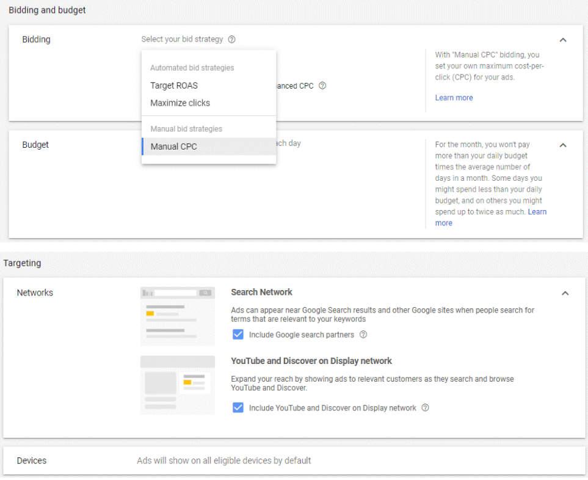
Task: Uncheck Include YouTube and Discover on Display network
Action: 238,407
